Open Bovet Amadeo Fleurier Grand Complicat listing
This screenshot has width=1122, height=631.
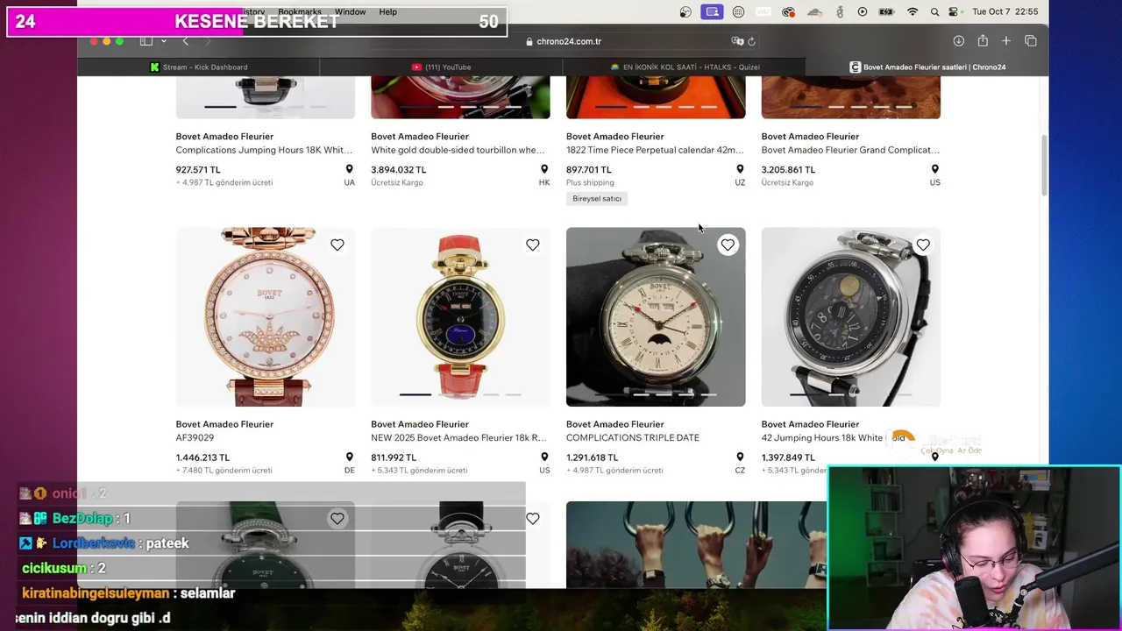[850, 150]
